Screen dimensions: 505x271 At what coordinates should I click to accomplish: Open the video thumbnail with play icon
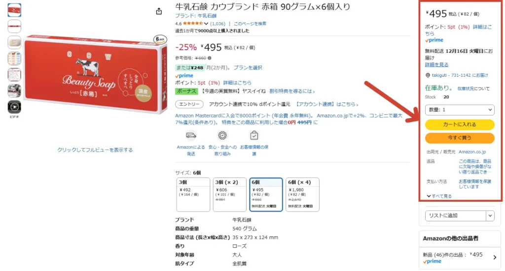(x=14, y=107)
